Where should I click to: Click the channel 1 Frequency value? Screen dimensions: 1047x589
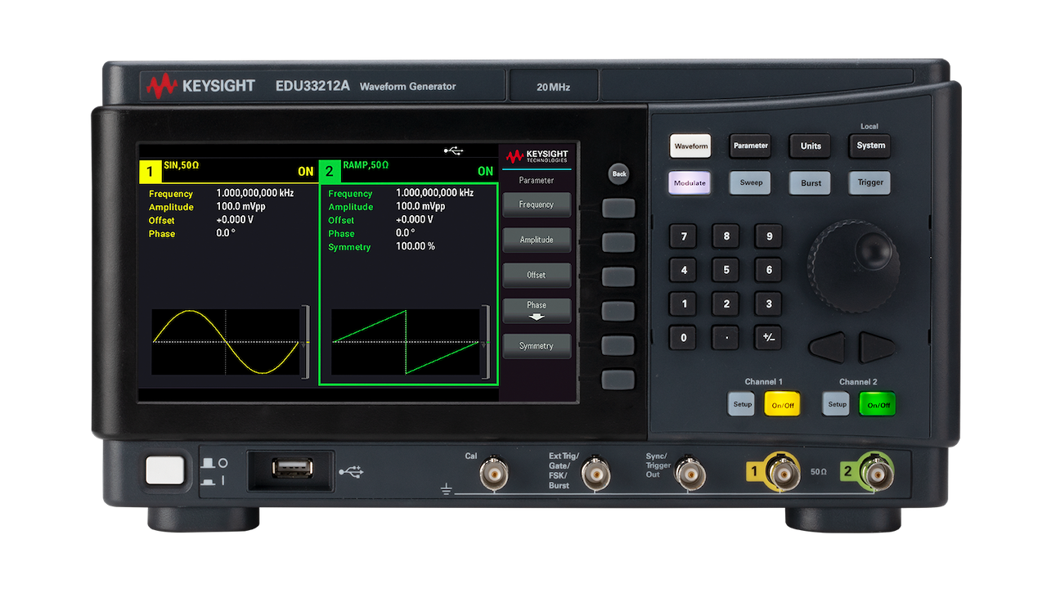coord(254,194)
